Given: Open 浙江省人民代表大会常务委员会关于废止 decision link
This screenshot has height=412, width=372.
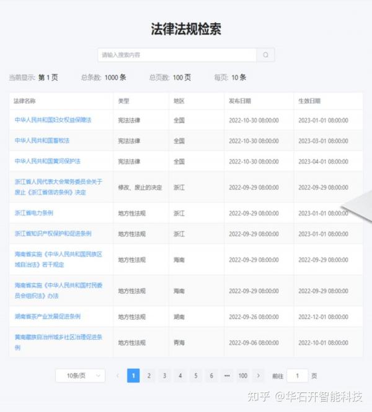Looking at the screenshot, I should 58,187.
